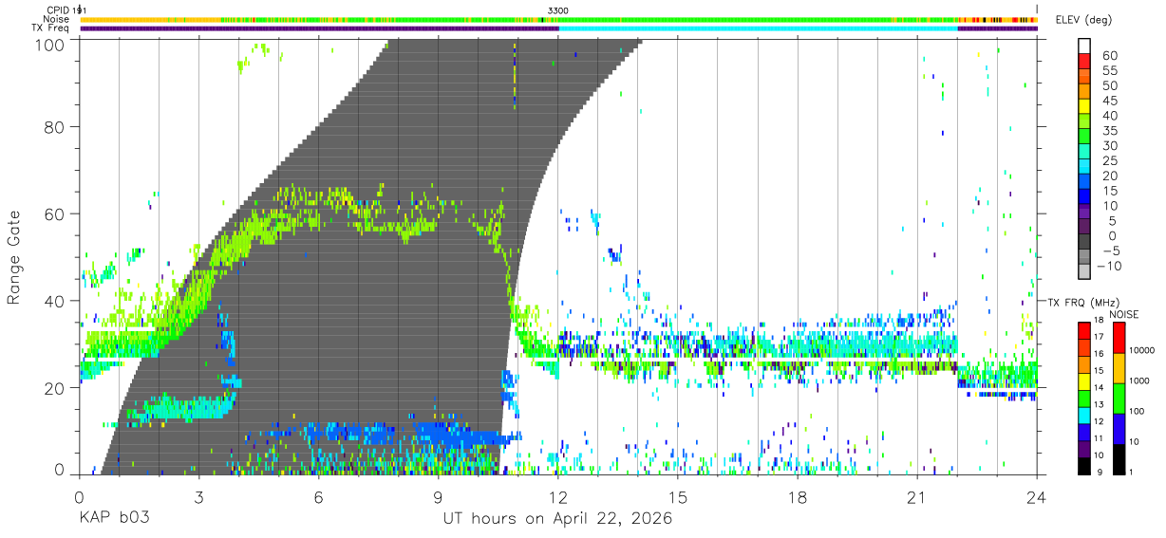Image resolution: width=1166 pixels, height=538 pixels.
Task: Click 'UT hours on April 22, 2026' axis title
Action: coord(557,519)
